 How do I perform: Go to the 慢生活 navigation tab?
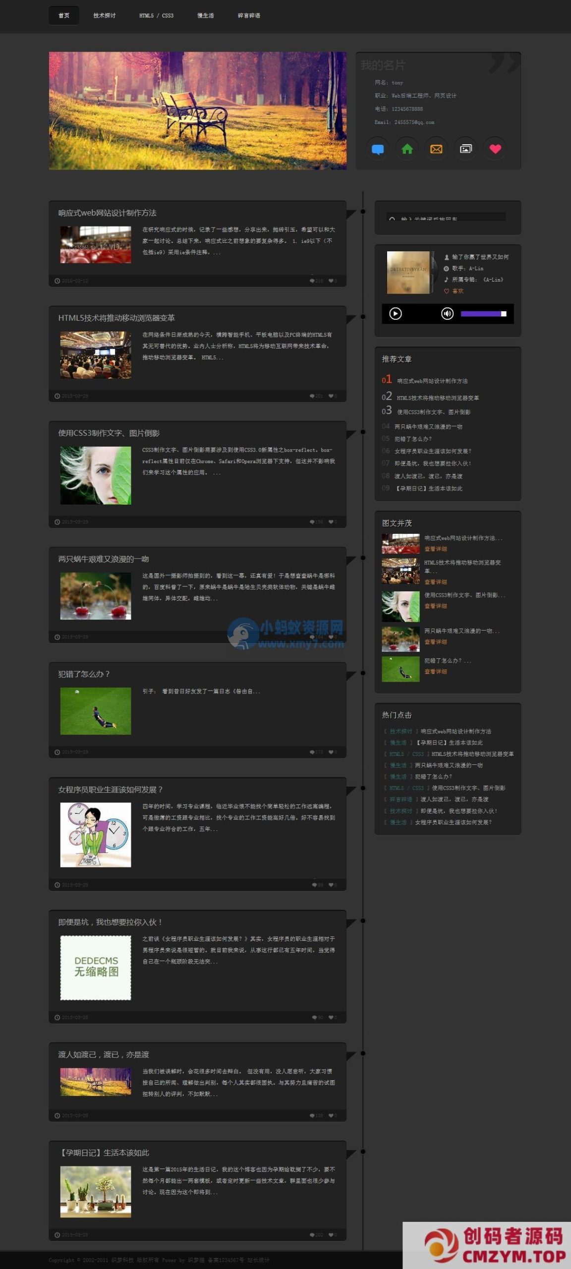tap(206, 15)
